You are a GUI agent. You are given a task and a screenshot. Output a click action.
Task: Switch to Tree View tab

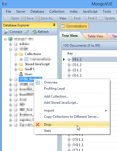[70, 36]
